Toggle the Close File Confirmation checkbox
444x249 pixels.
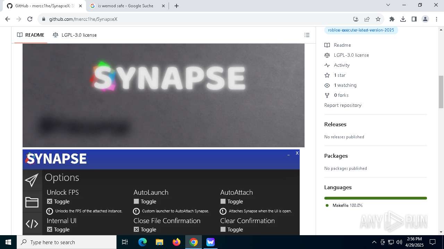[x=136, y=229]
